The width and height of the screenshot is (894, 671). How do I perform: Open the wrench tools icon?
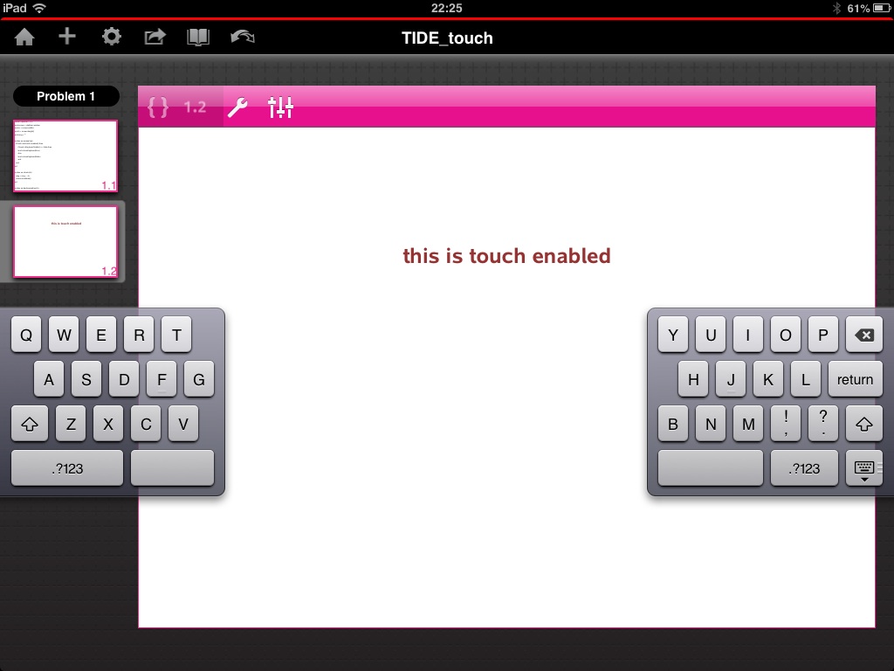237,107
